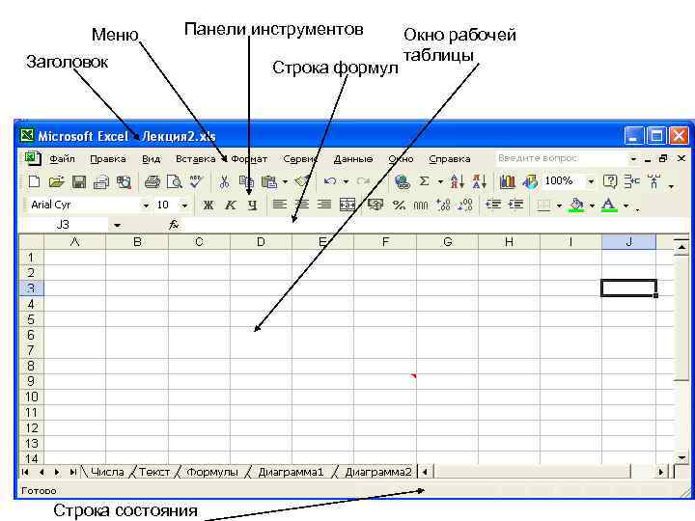This screenshot has width=695, height=521.
Task: Click the Help question mark icon
Action: click(x=610, y=181)
